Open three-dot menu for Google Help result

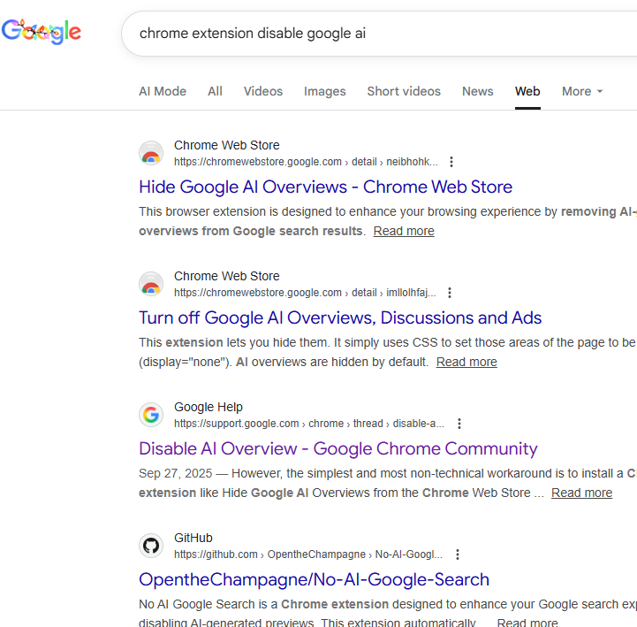[459, 424]
